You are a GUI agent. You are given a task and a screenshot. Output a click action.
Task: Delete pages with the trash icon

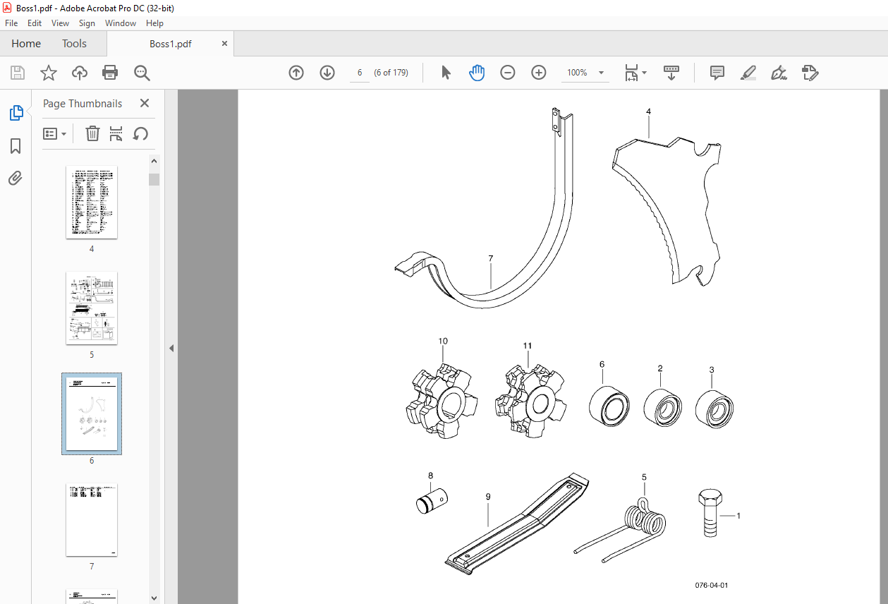coord(92,133)
